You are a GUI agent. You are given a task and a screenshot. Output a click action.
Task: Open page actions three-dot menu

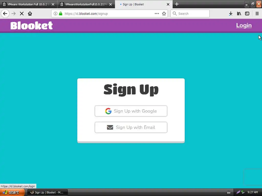pos(157,14)
